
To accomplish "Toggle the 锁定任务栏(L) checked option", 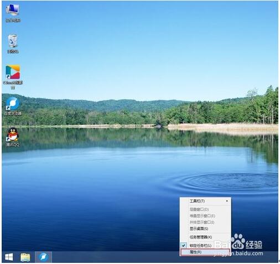I will [x=205, y=245].
